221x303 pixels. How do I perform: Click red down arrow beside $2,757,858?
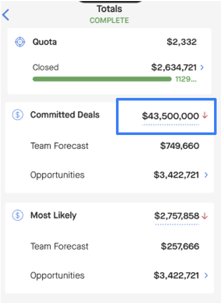tap(205, 216)
